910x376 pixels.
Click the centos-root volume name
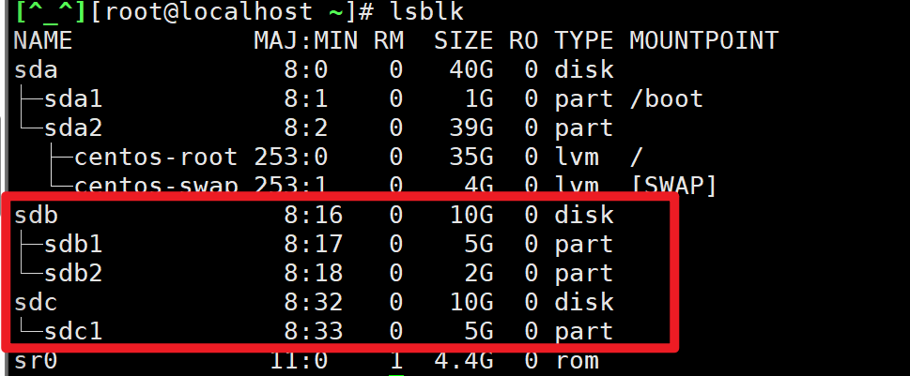(155, 158)
